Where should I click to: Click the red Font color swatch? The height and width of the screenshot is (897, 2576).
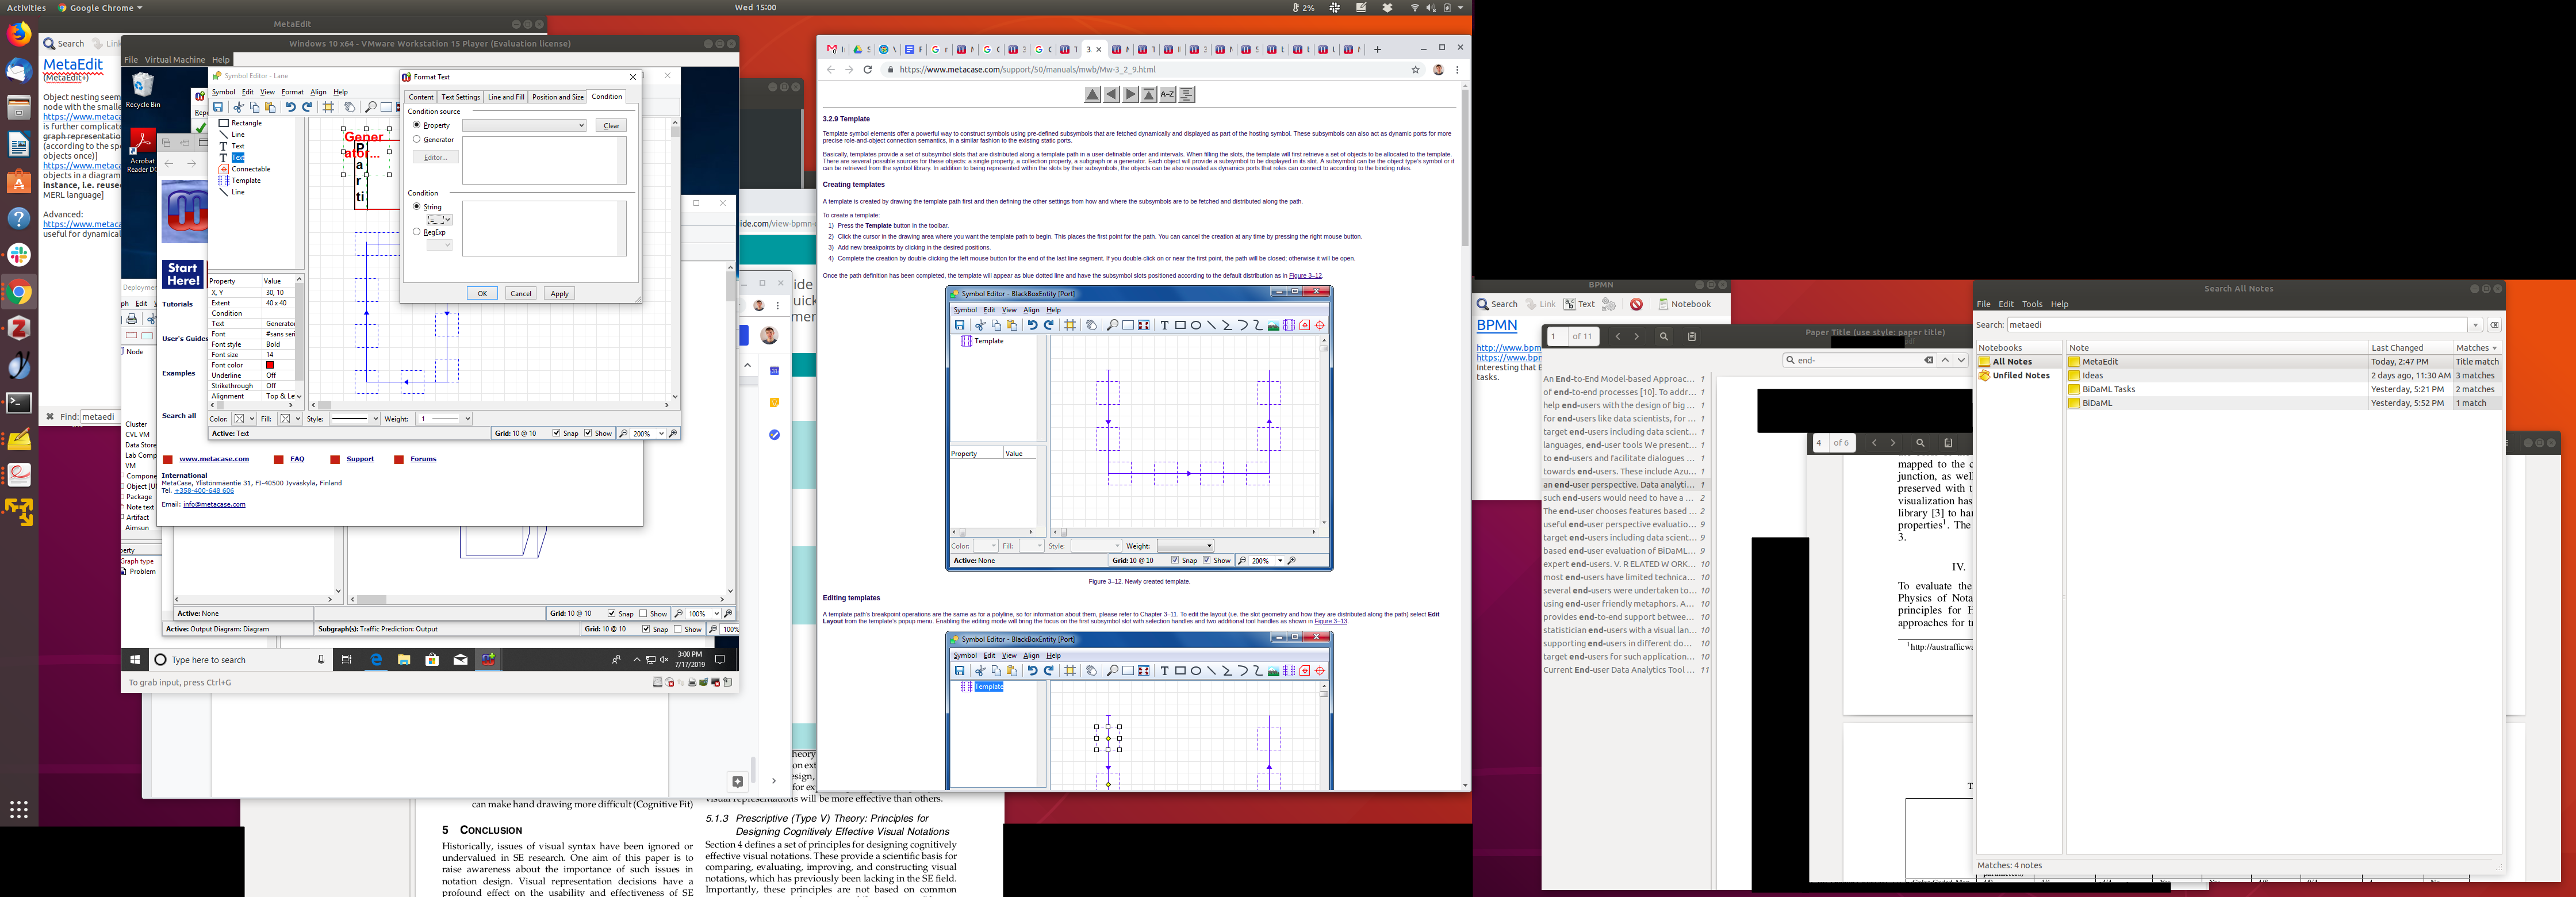coord(270,365)
